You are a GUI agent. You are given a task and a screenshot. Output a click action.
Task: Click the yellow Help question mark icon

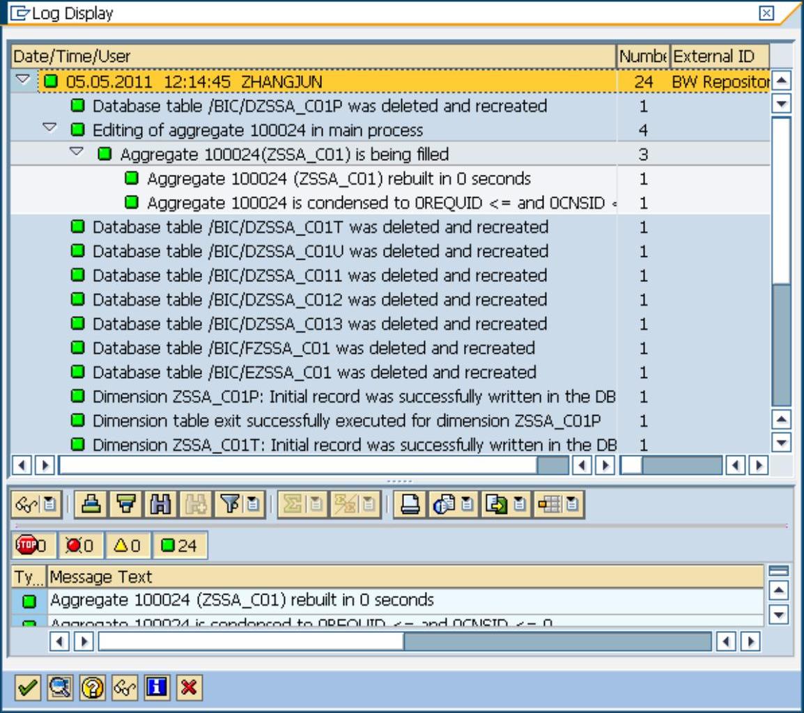click(x=92, y=688)
